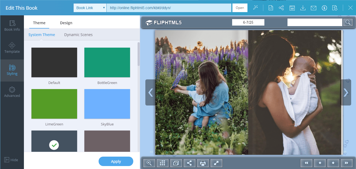Open the Book Link dropdown
This screenshot has height=169, width=356.
(90, 8)
